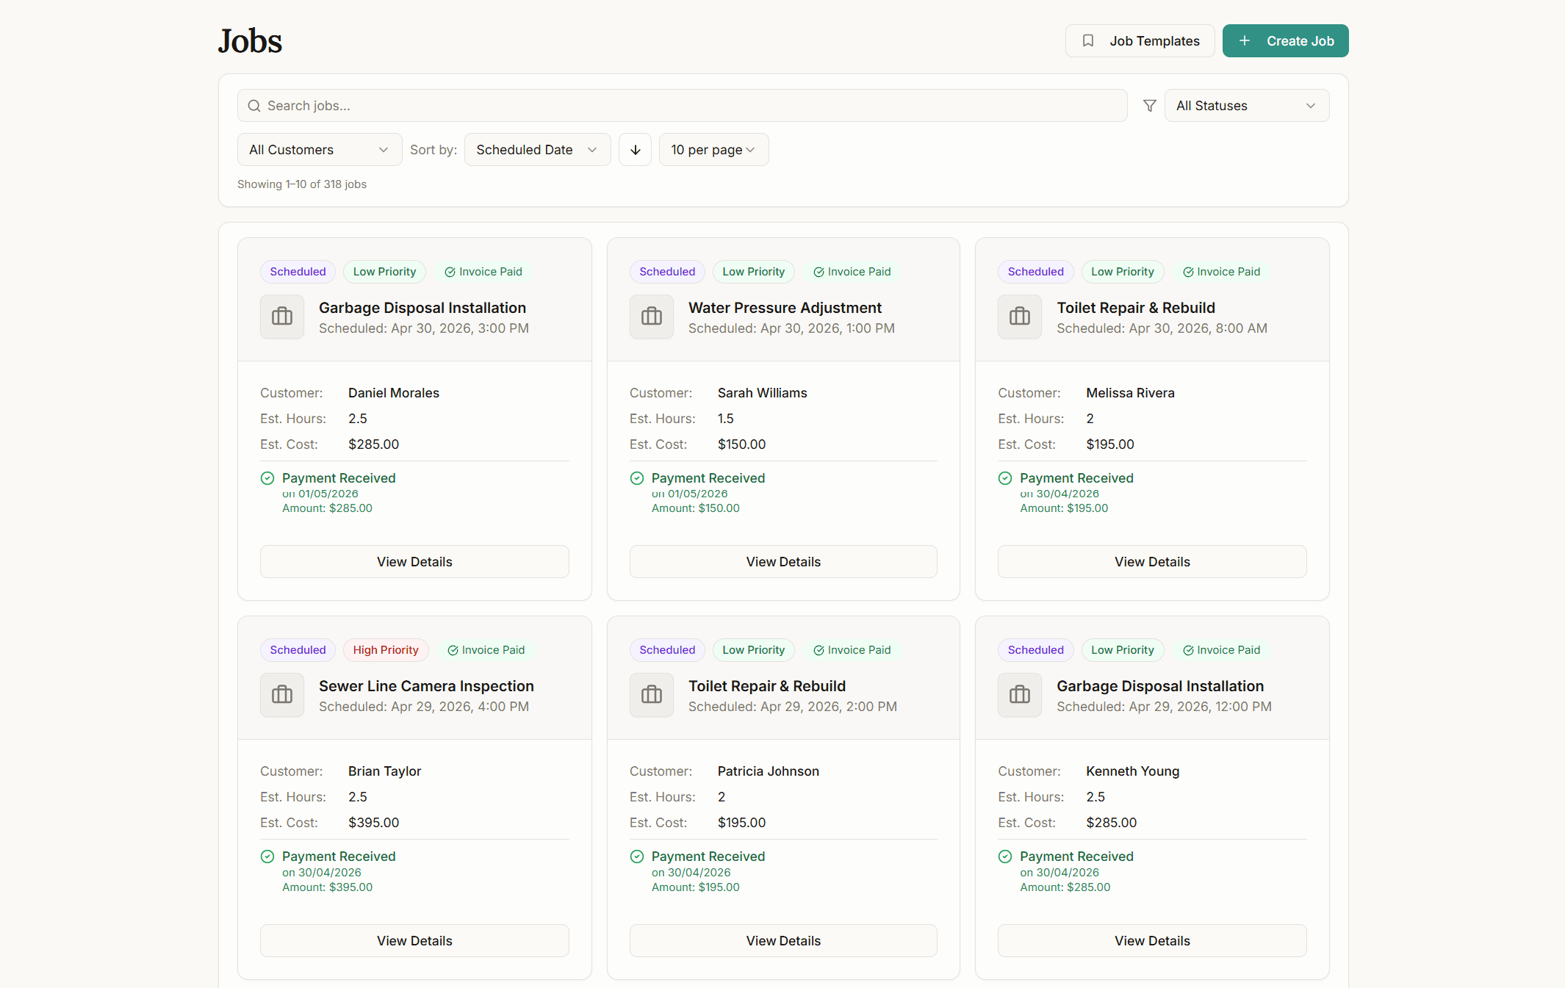This screenshot has height=988, width=1565.
Task: Click the briefcase icon for Kenneth Young's job
Action: point(1020,695)
